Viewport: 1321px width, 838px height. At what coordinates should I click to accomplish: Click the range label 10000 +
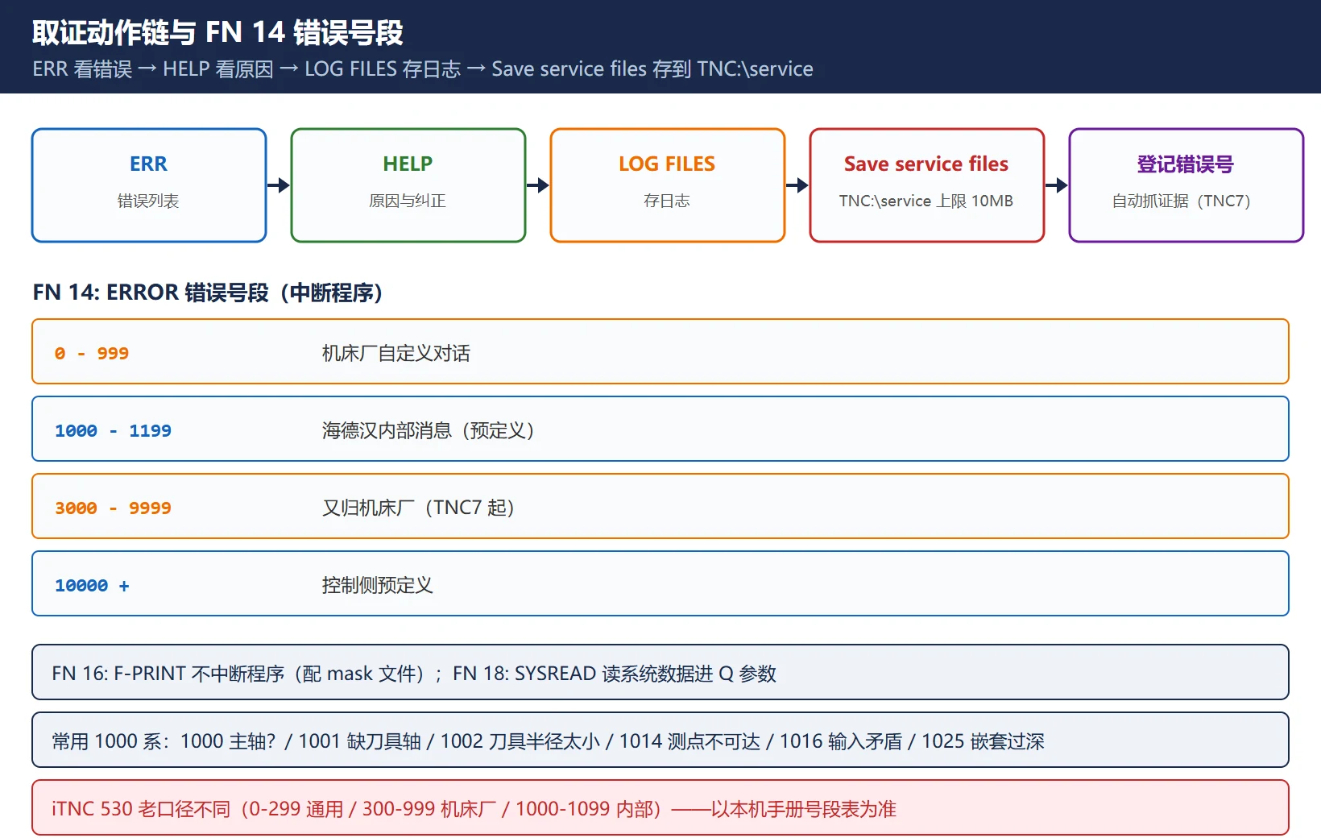pos(92,585)
